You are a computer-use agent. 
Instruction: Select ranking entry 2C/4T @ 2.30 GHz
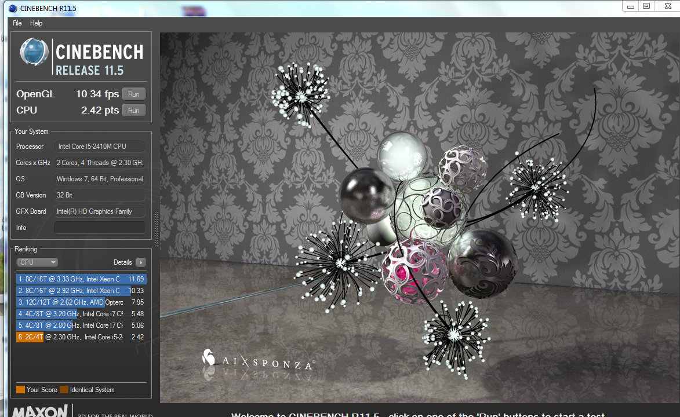[x=81, y=337]
